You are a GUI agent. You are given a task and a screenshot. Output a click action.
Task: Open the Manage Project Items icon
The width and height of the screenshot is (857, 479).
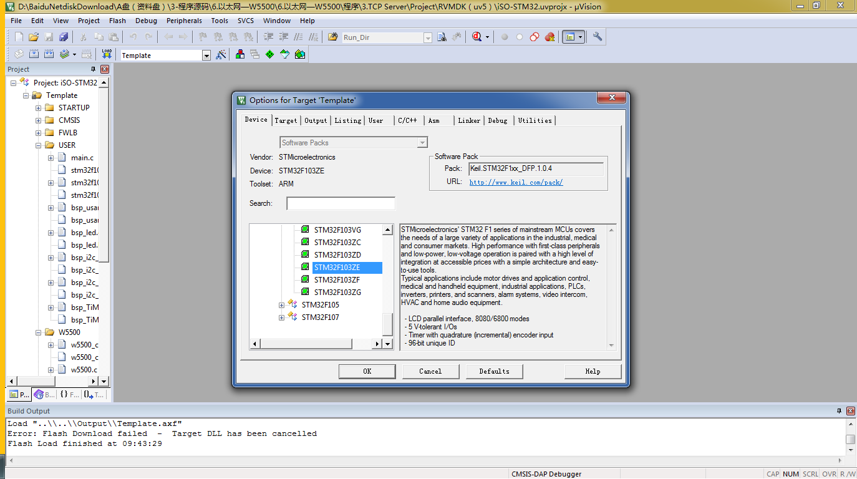click(240, 55)
